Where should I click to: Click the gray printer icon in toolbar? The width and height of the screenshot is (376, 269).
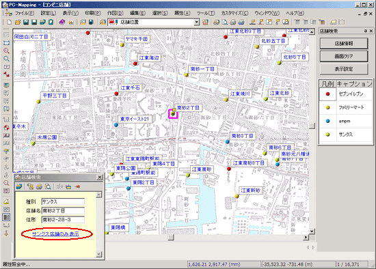point(233,23)
